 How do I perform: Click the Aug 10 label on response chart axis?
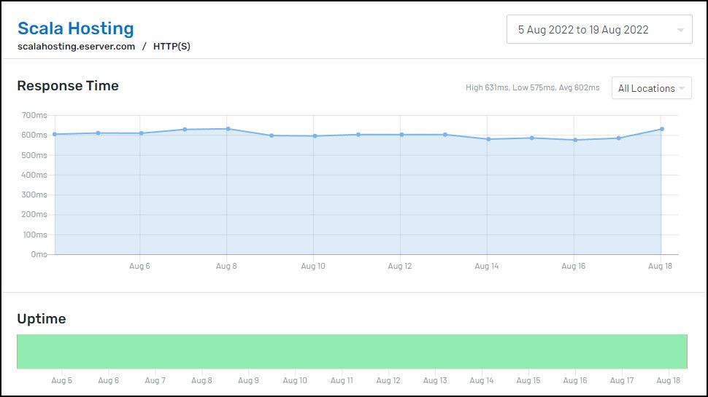[x=313, y=267]
